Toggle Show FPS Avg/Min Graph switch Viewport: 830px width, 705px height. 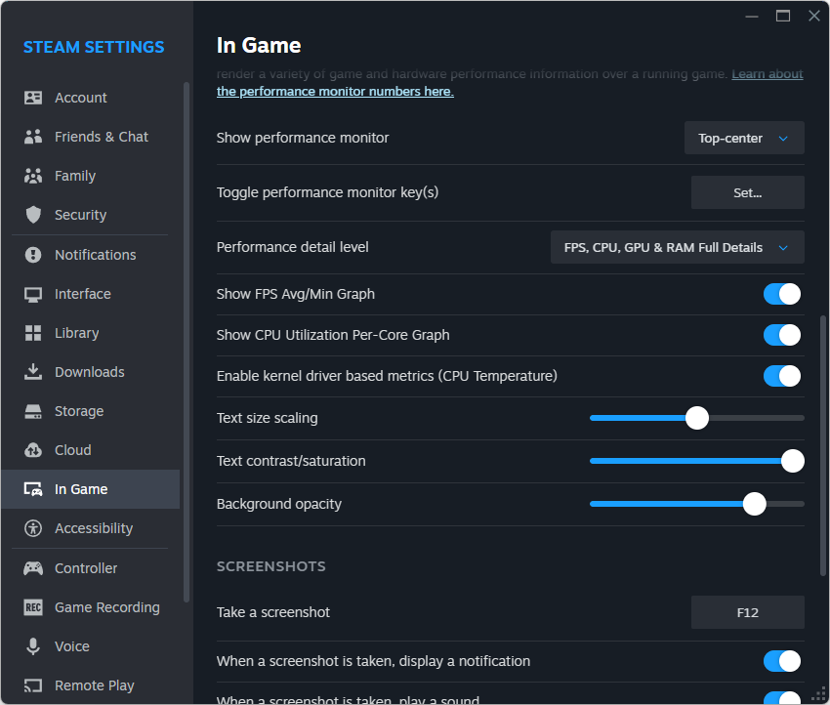[781, 294]
